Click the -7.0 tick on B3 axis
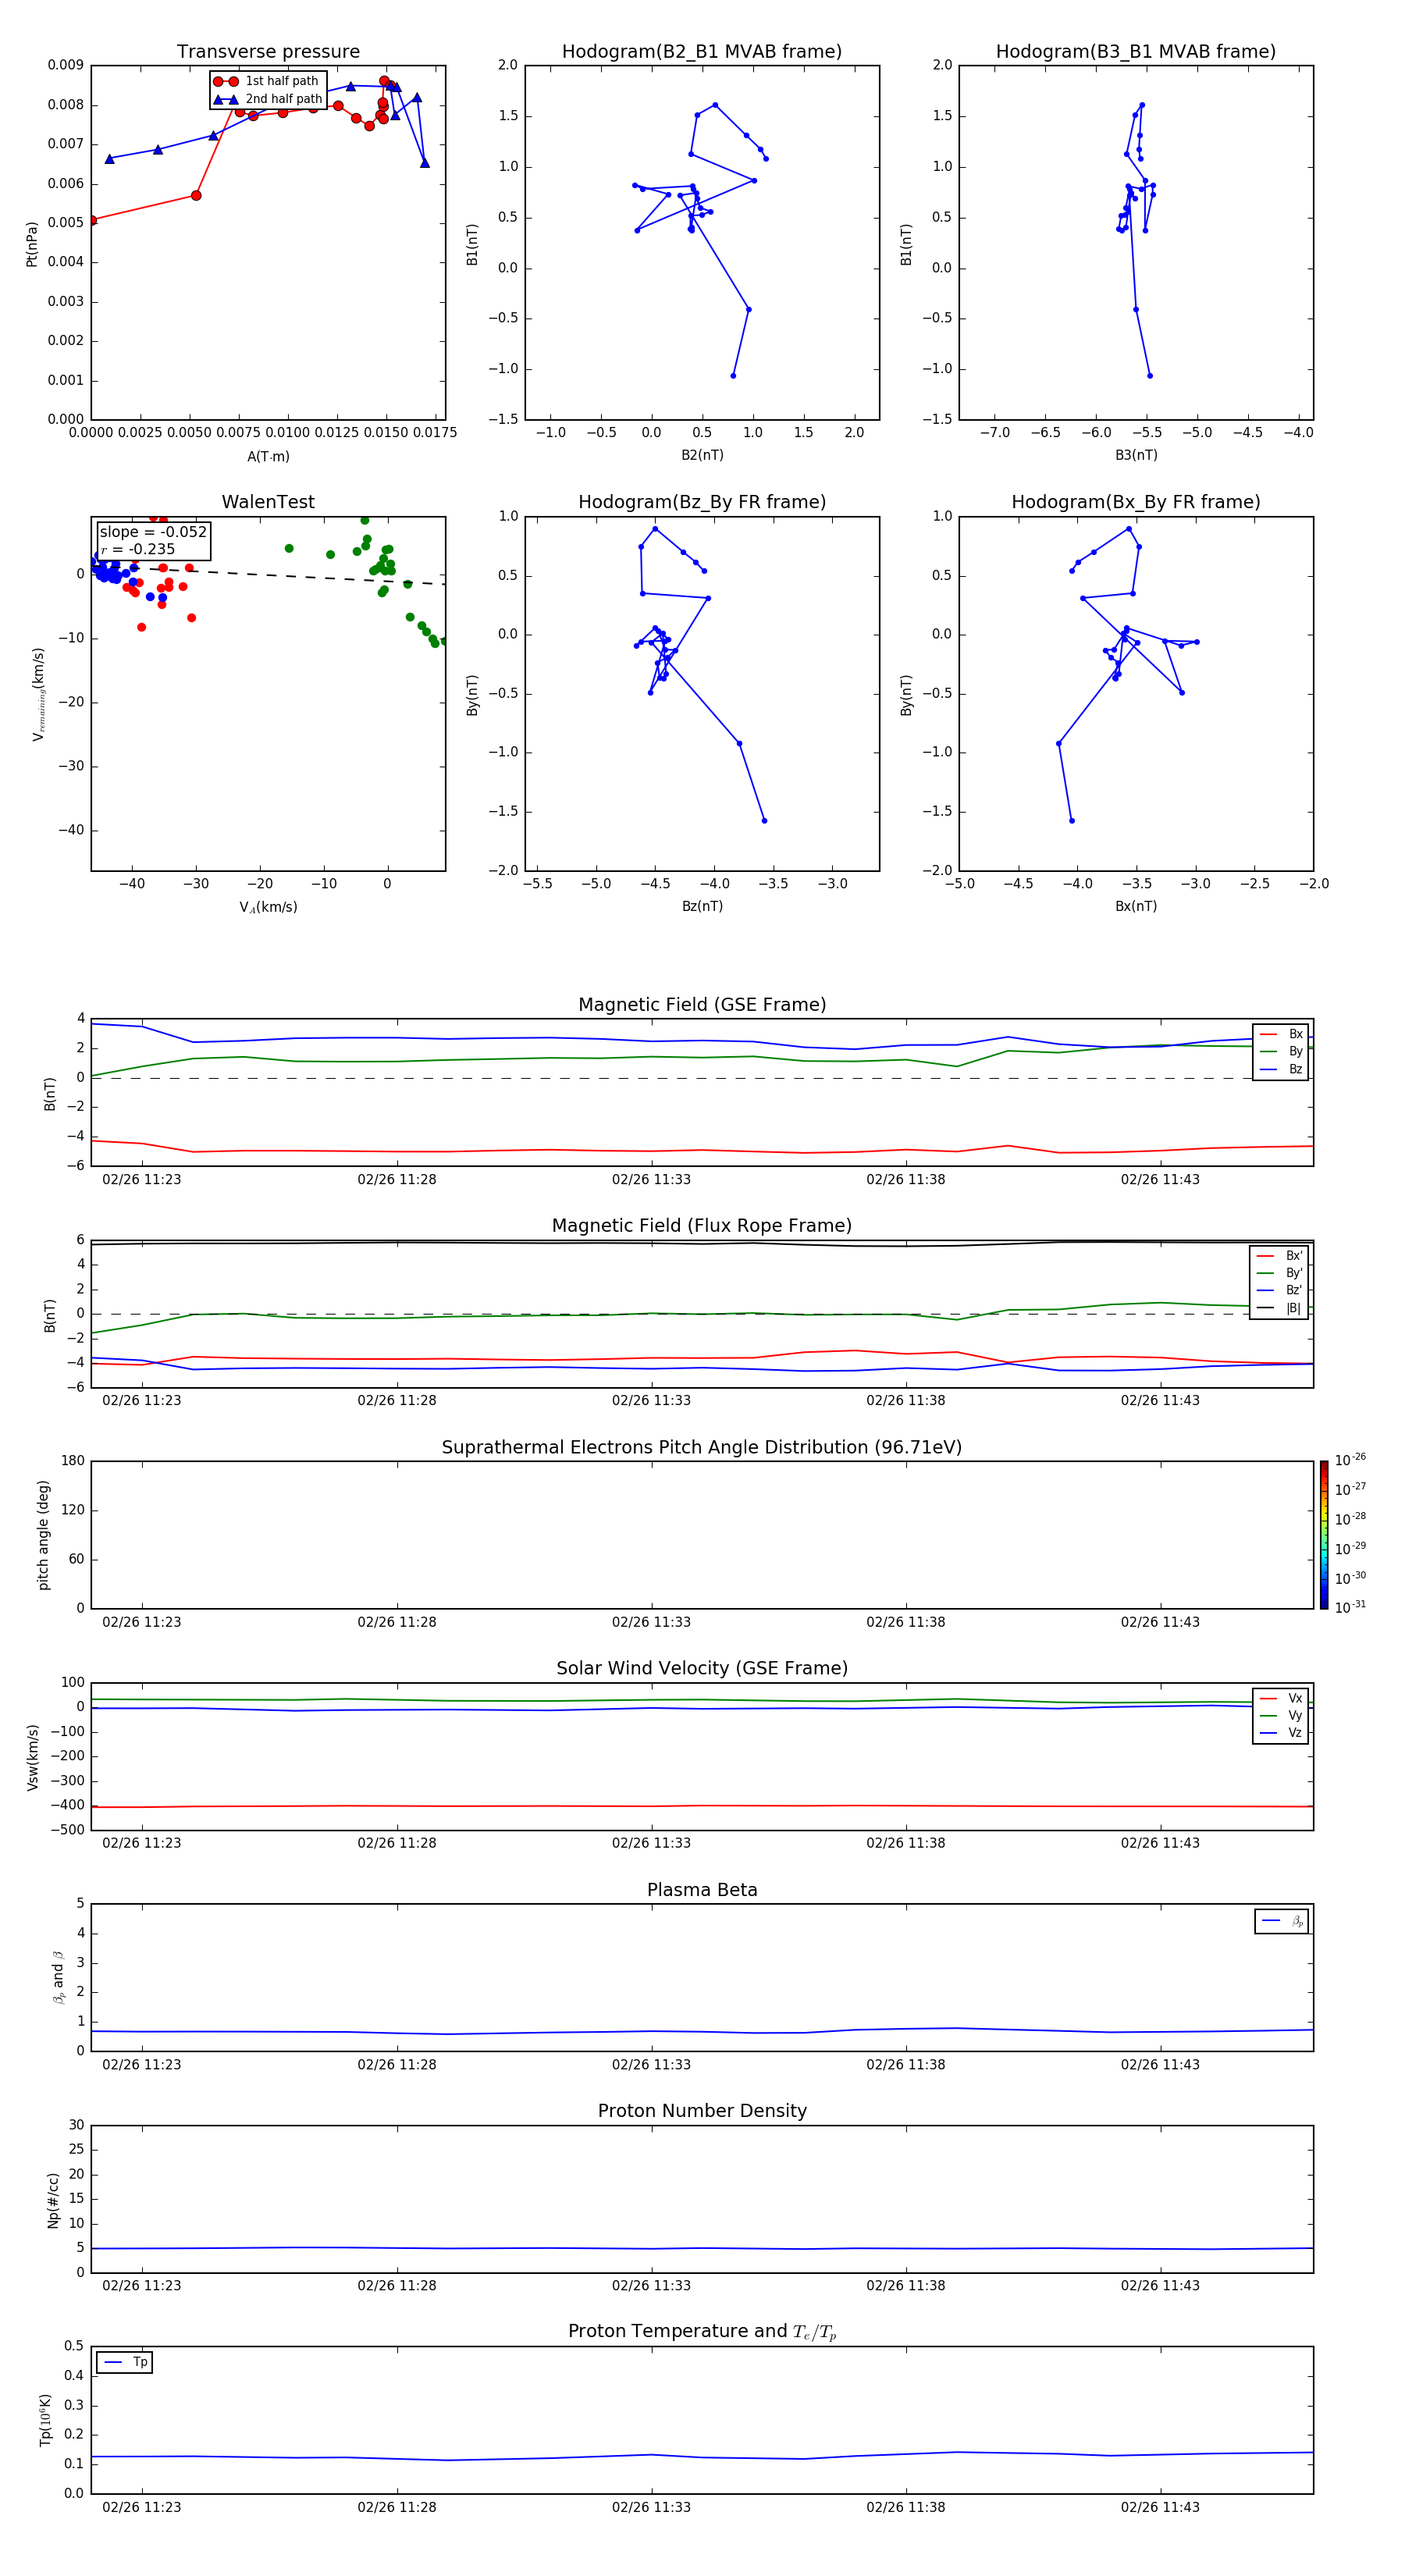 click(x=994, y=433)
